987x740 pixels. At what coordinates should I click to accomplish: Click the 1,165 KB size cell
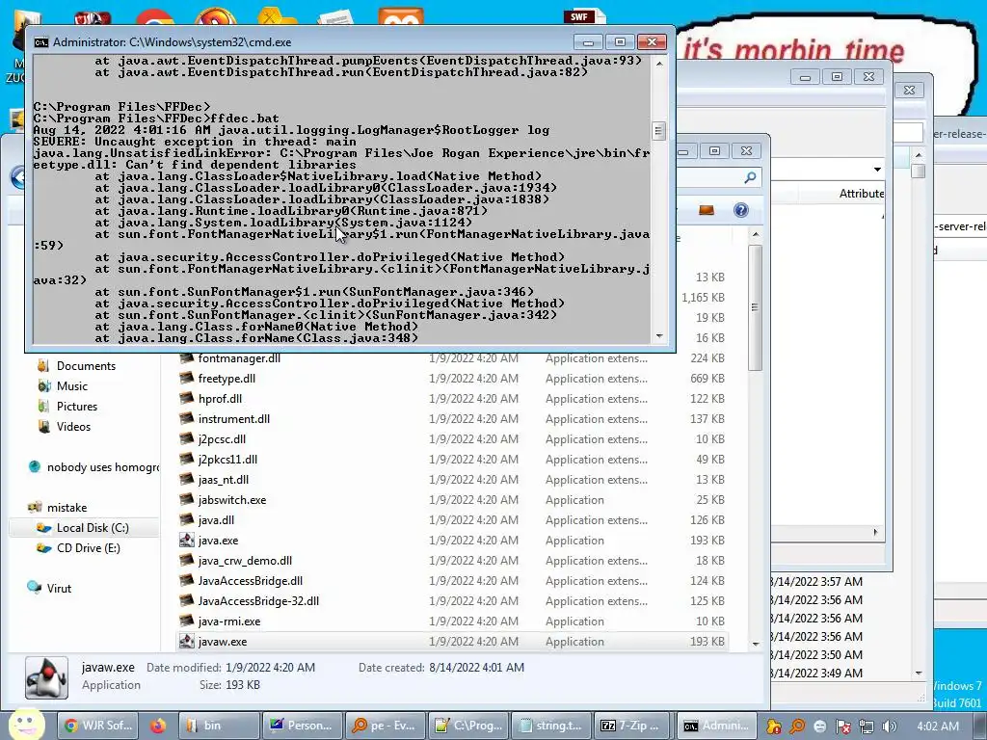coord(703,297)
